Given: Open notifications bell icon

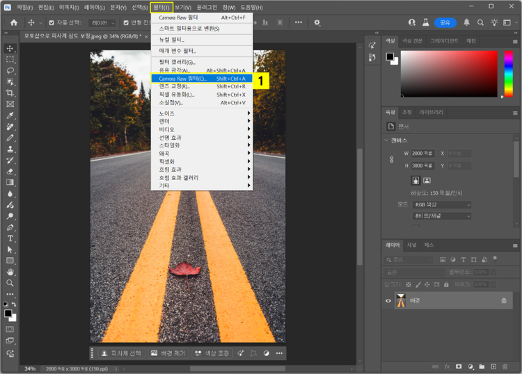Looking at the screenshot, I should [x=467, y=22].
